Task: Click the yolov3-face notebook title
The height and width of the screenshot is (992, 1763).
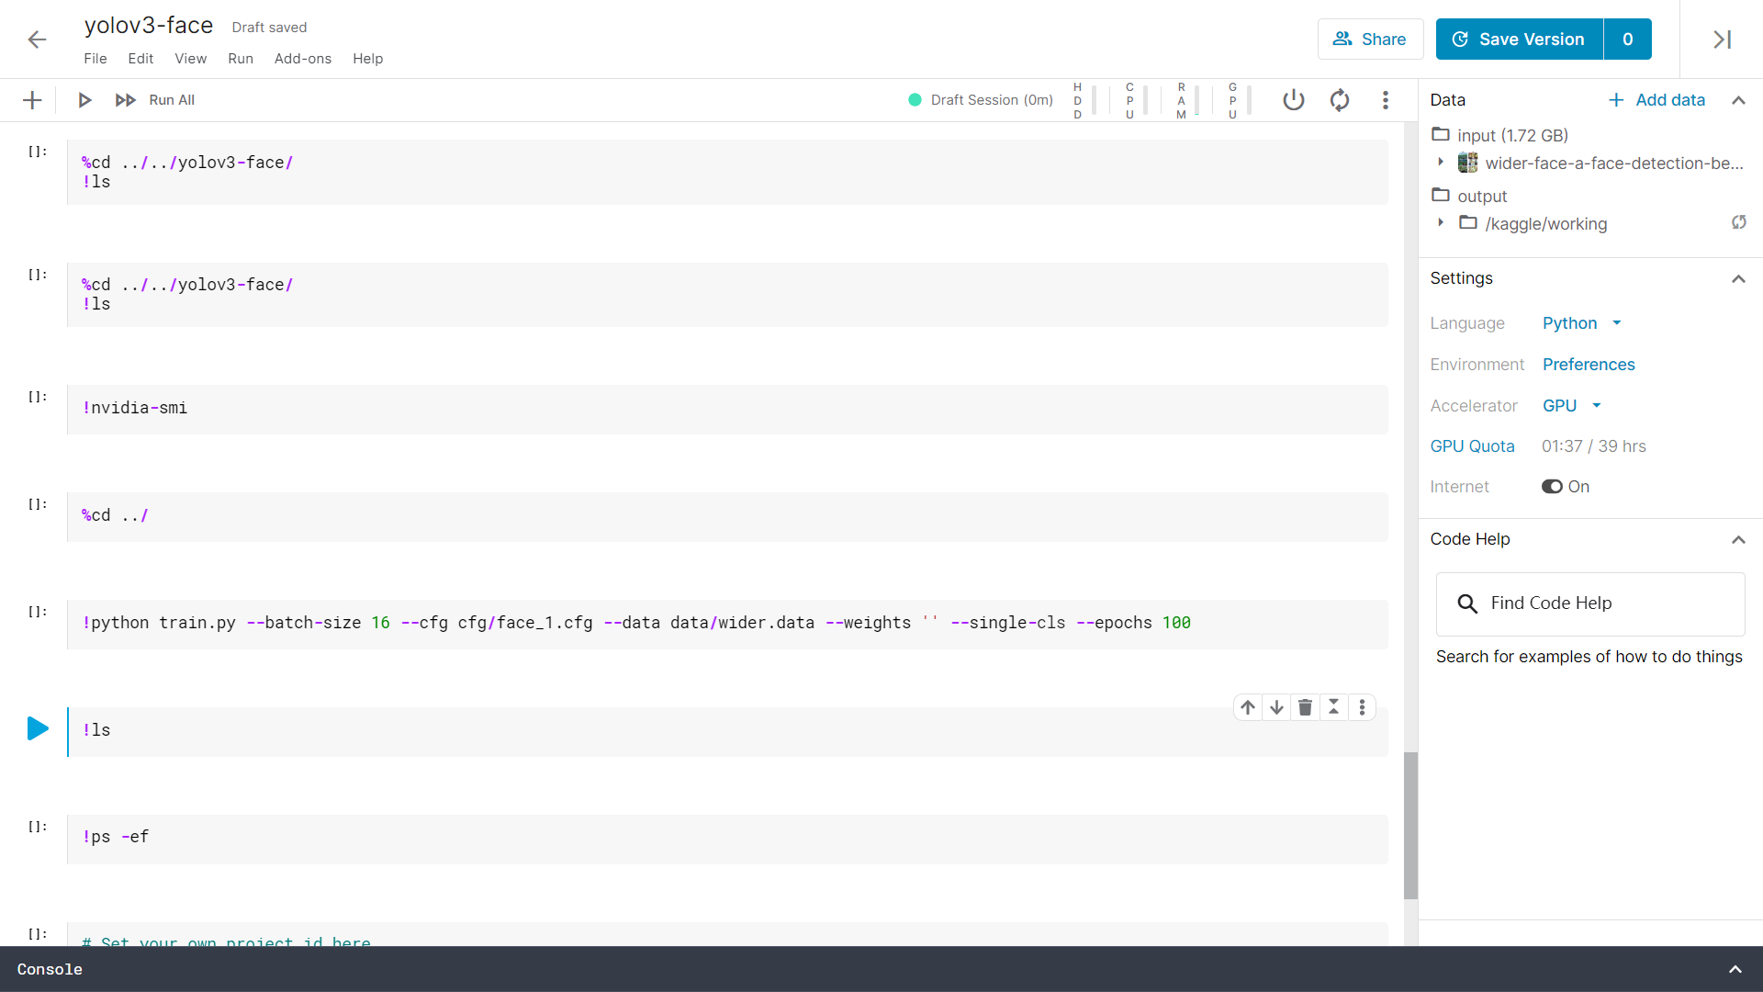Action: click(x=149, y=26)
